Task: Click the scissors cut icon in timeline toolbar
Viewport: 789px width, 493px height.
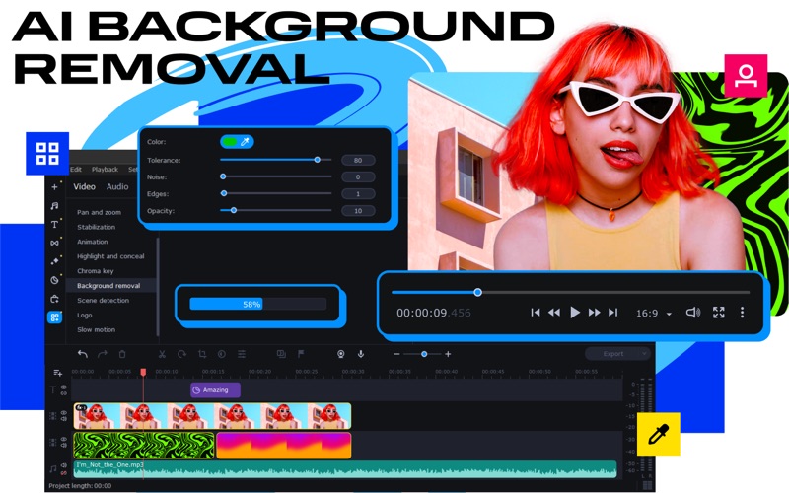Action: click(x=162, y=354)
